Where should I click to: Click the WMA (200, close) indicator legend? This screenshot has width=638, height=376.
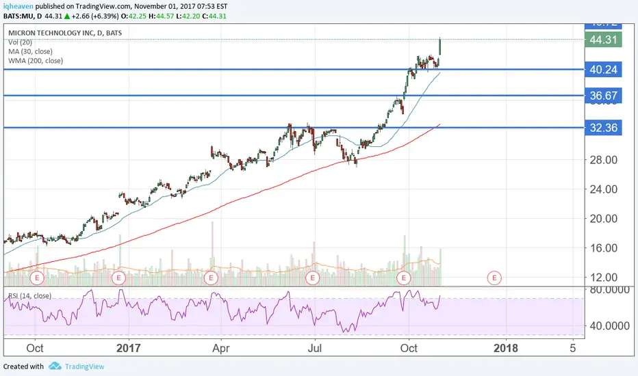click(36, 61)
